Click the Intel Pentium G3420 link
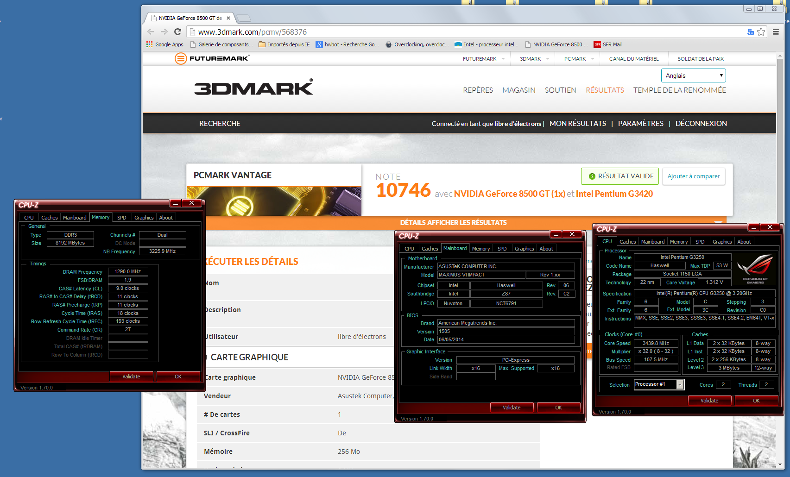This screenshot has width=790, height=477. [x=614, y=194]
